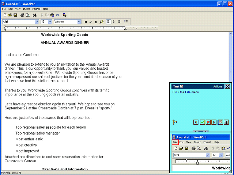Click the instruction "Click the File menu."
Screen dimensions: 234x175
(186, 92)
